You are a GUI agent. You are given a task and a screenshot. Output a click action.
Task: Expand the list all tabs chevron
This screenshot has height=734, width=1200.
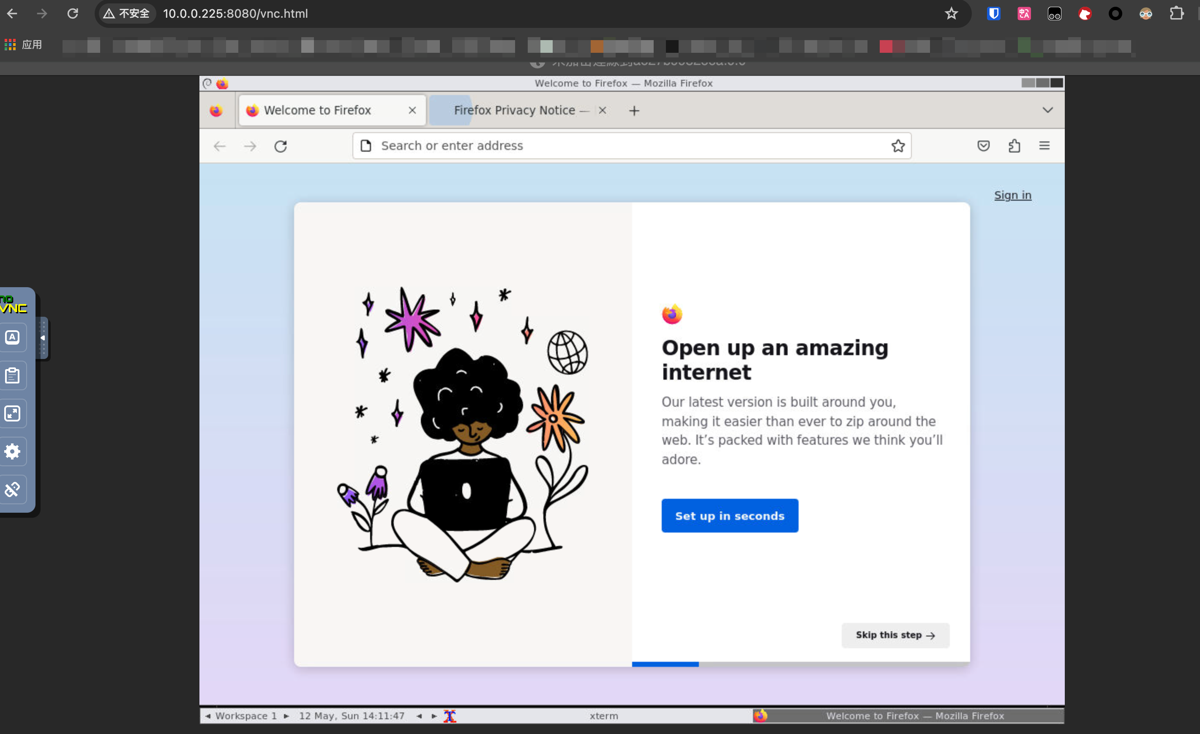coord(1047,110)
